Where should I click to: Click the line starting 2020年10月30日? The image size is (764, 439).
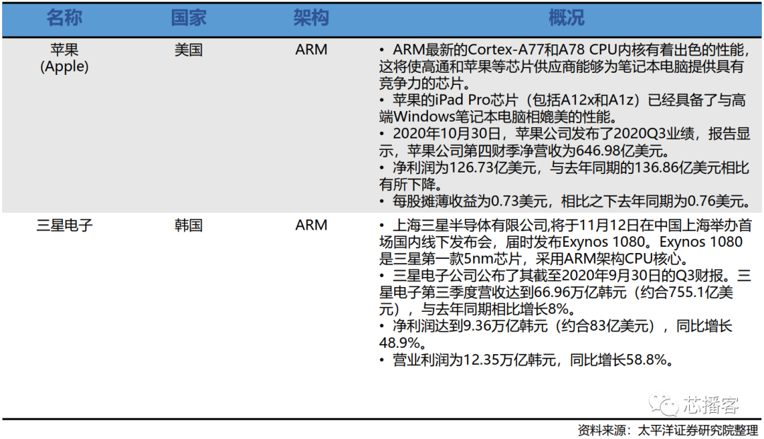click(565, 134)
